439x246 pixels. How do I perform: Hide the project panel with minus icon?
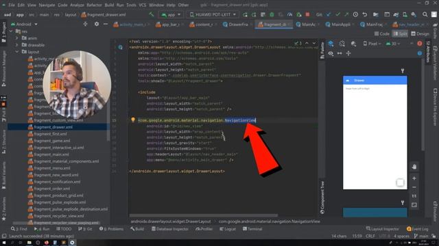[x=106, y=25]
